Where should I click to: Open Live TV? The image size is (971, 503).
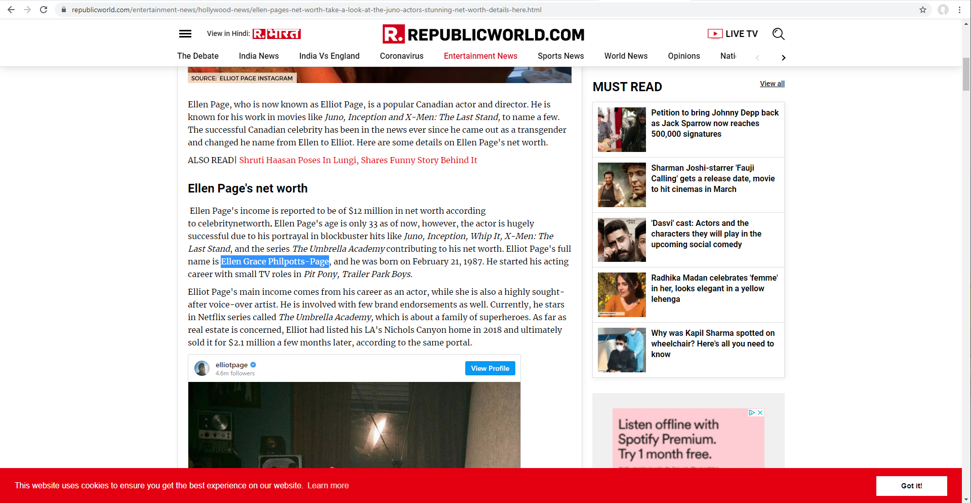tap(733, 34)
